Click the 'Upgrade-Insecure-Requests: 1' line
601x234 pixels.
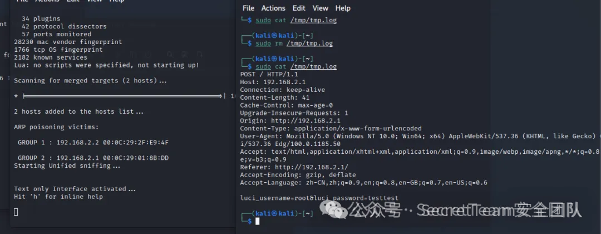pos(294,113)
